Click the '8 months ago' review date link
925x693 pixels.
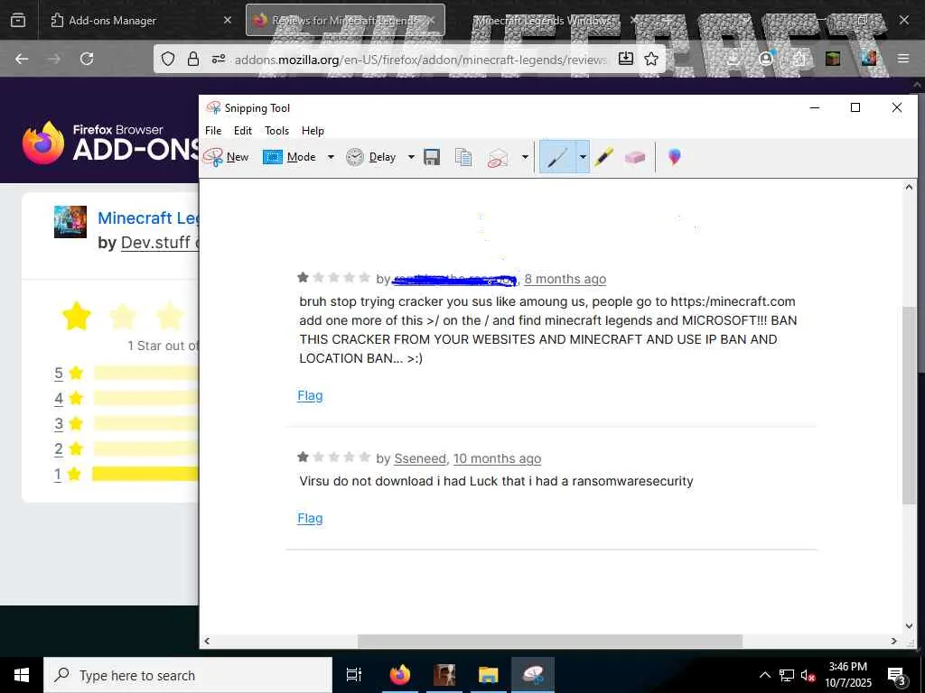[565, 279]
